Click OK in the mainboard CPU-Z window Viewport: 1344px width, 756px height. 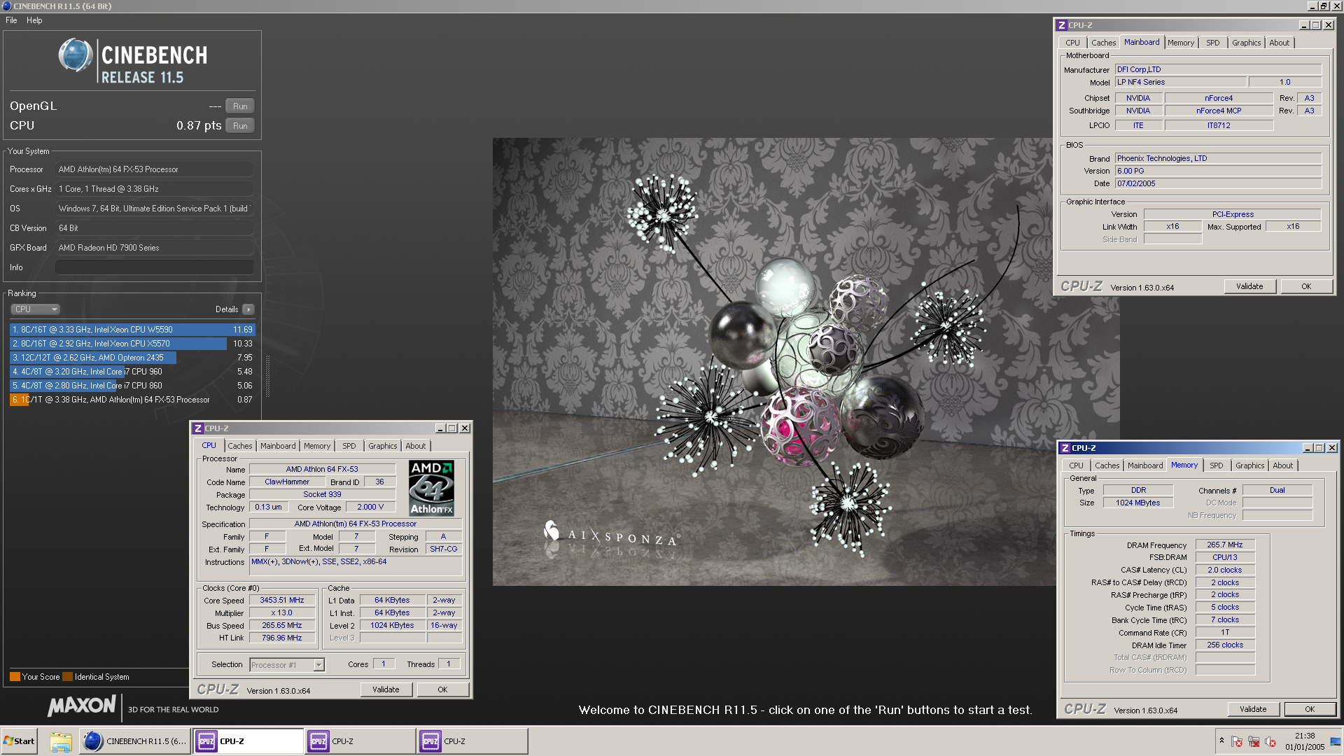[1306, 286]
